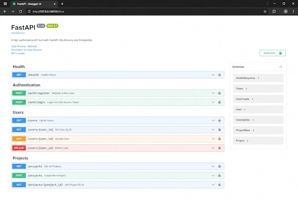Open the browser three-dot menu
298x199 pixels.
pos(293,11)
